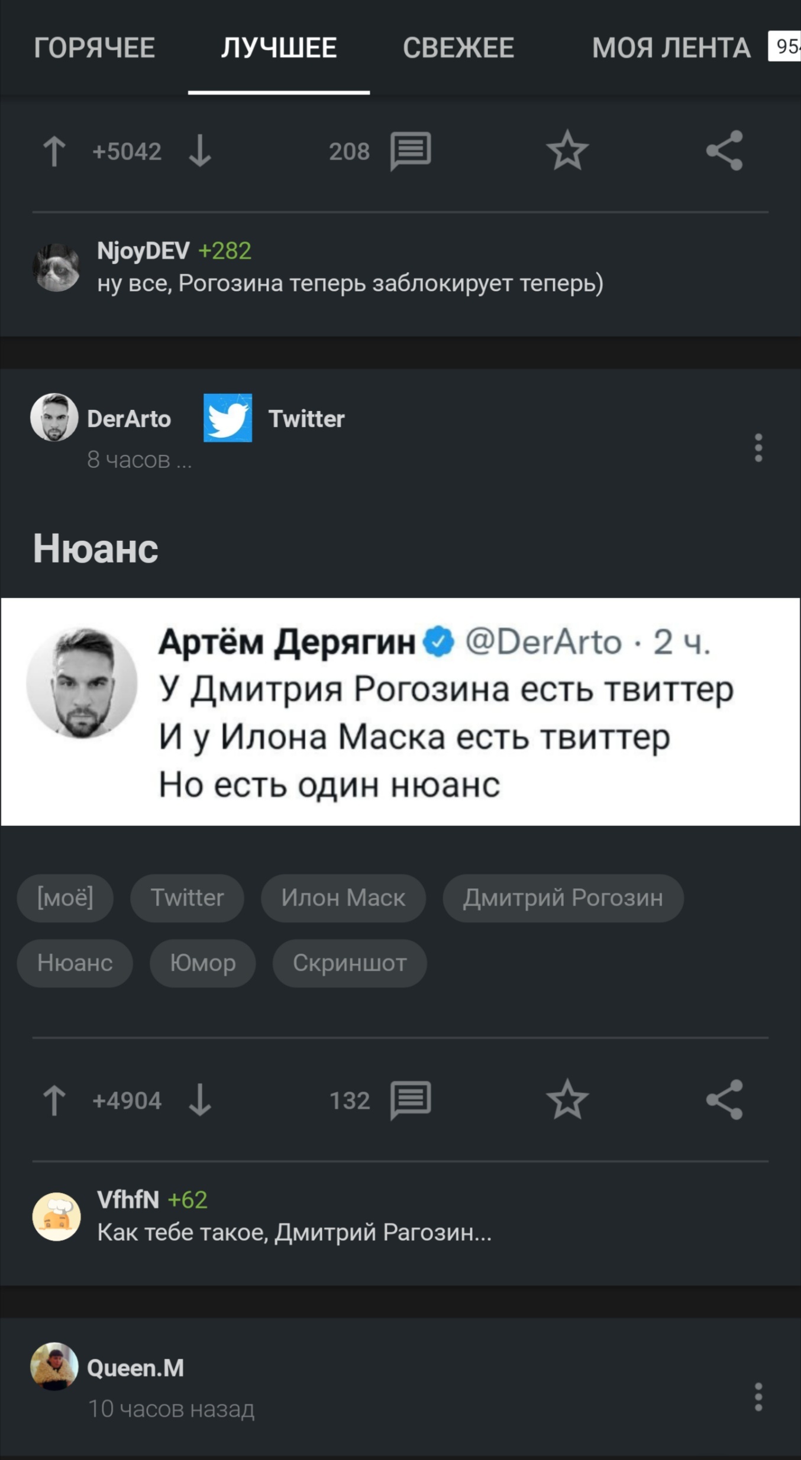Switch to the СВЕЖЕЕ tab

coord(458,48)
